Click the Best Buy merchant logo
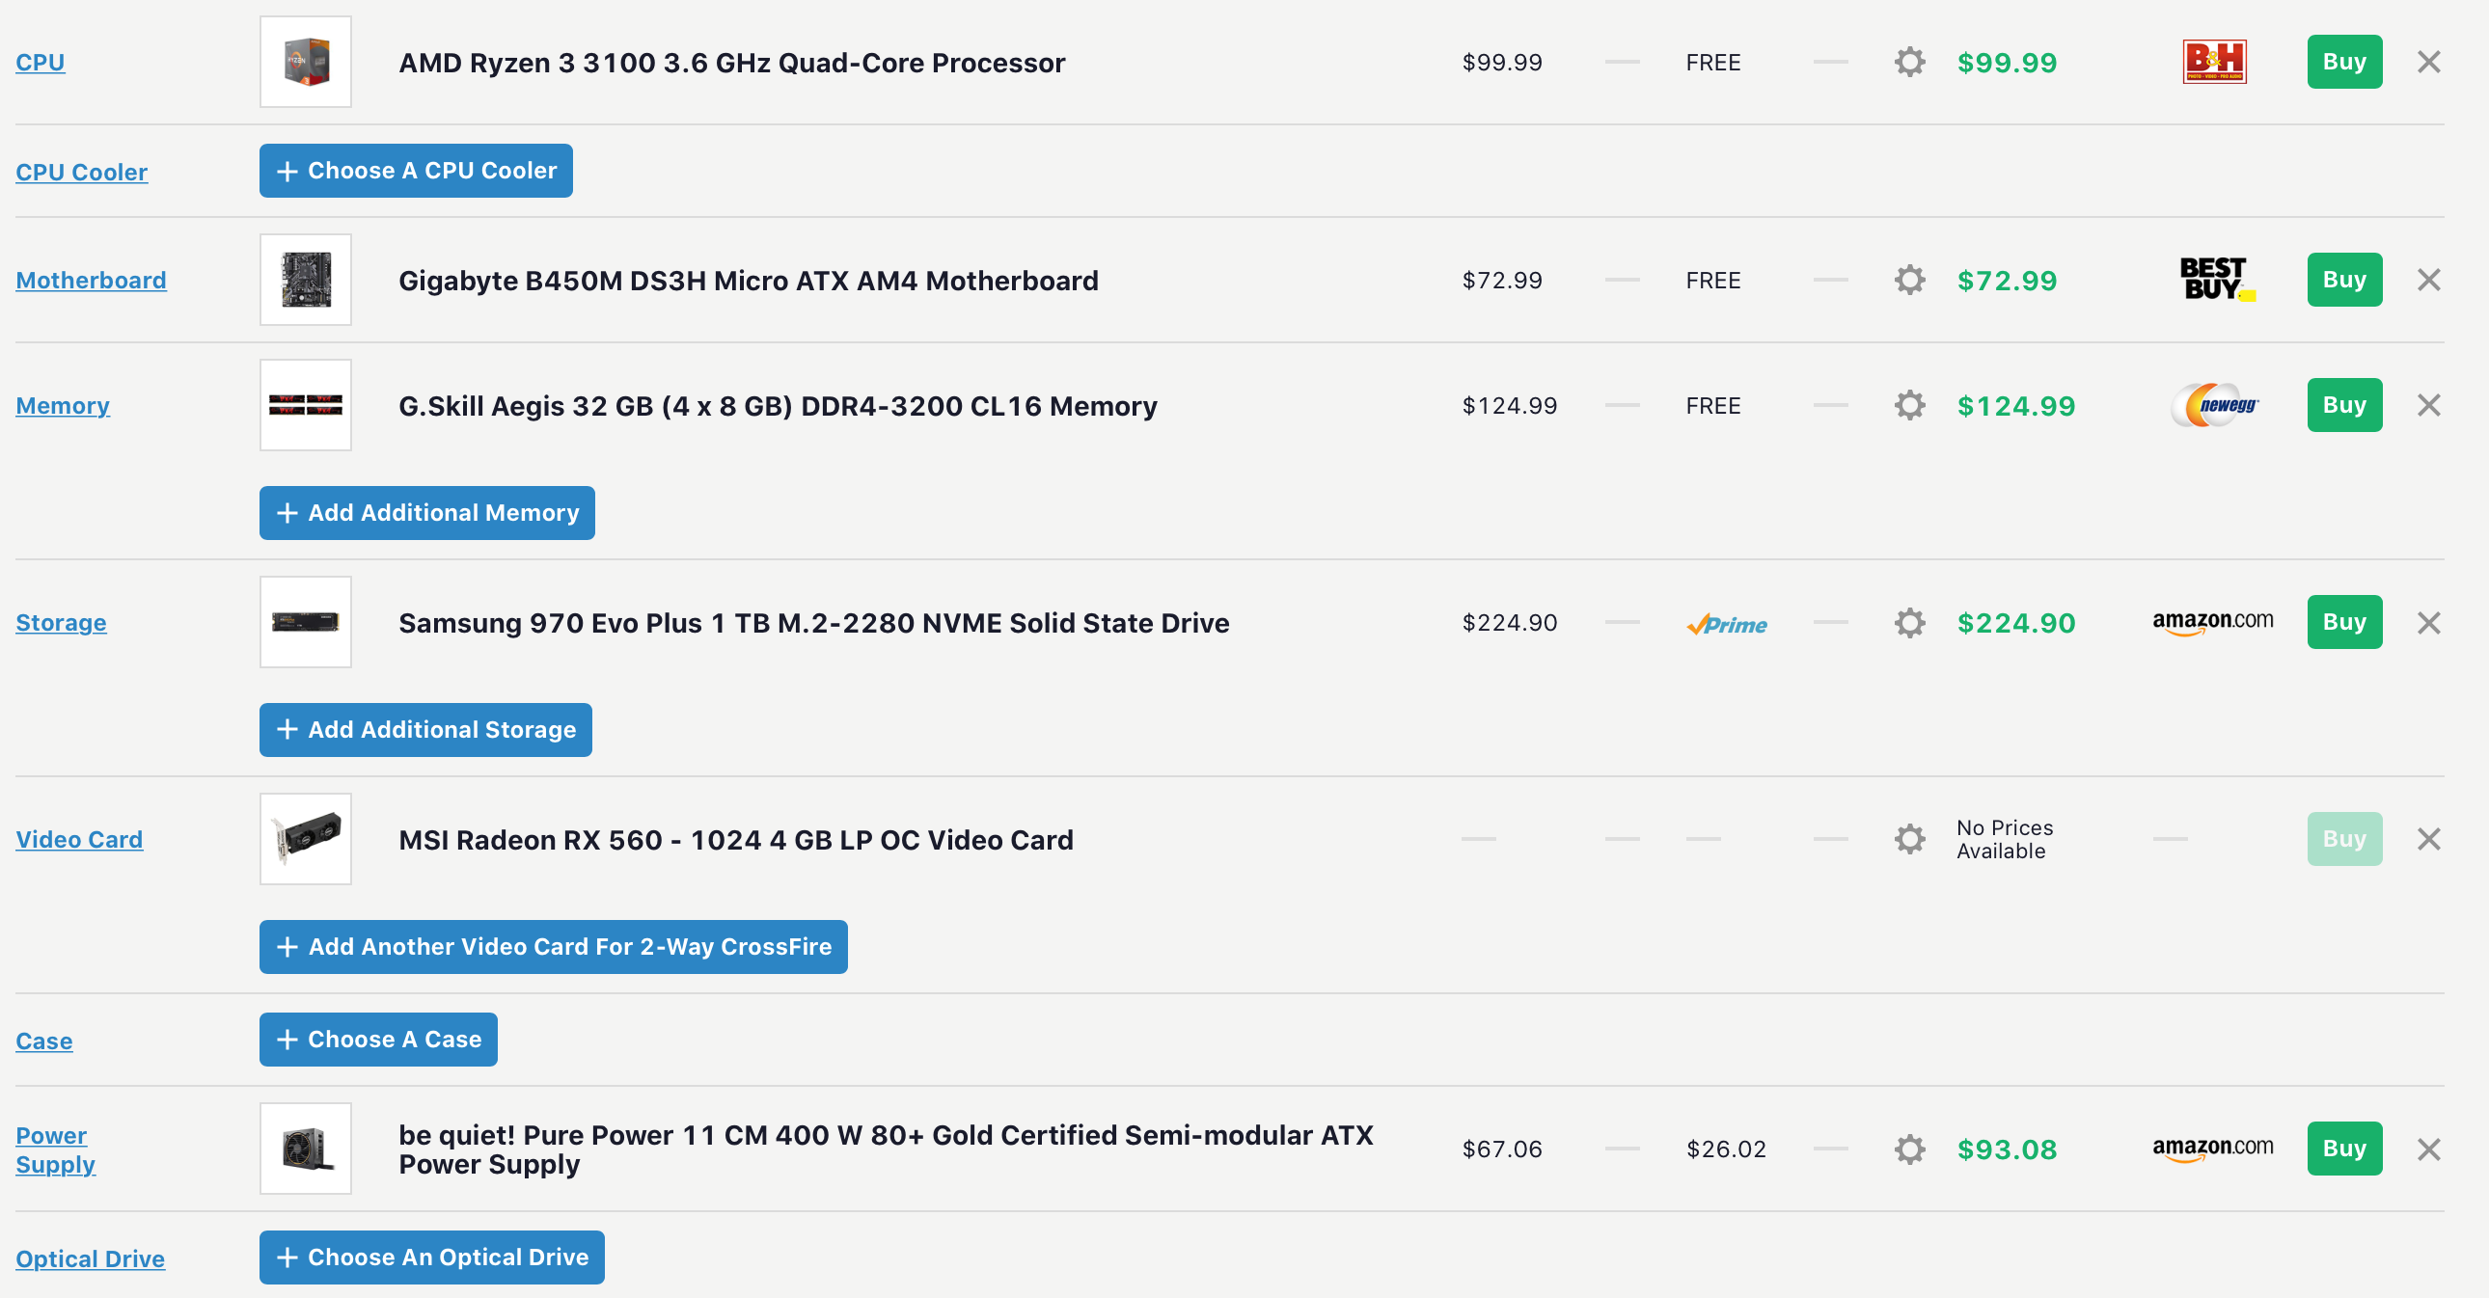2489x1298 pixels. pos(2217,279)
